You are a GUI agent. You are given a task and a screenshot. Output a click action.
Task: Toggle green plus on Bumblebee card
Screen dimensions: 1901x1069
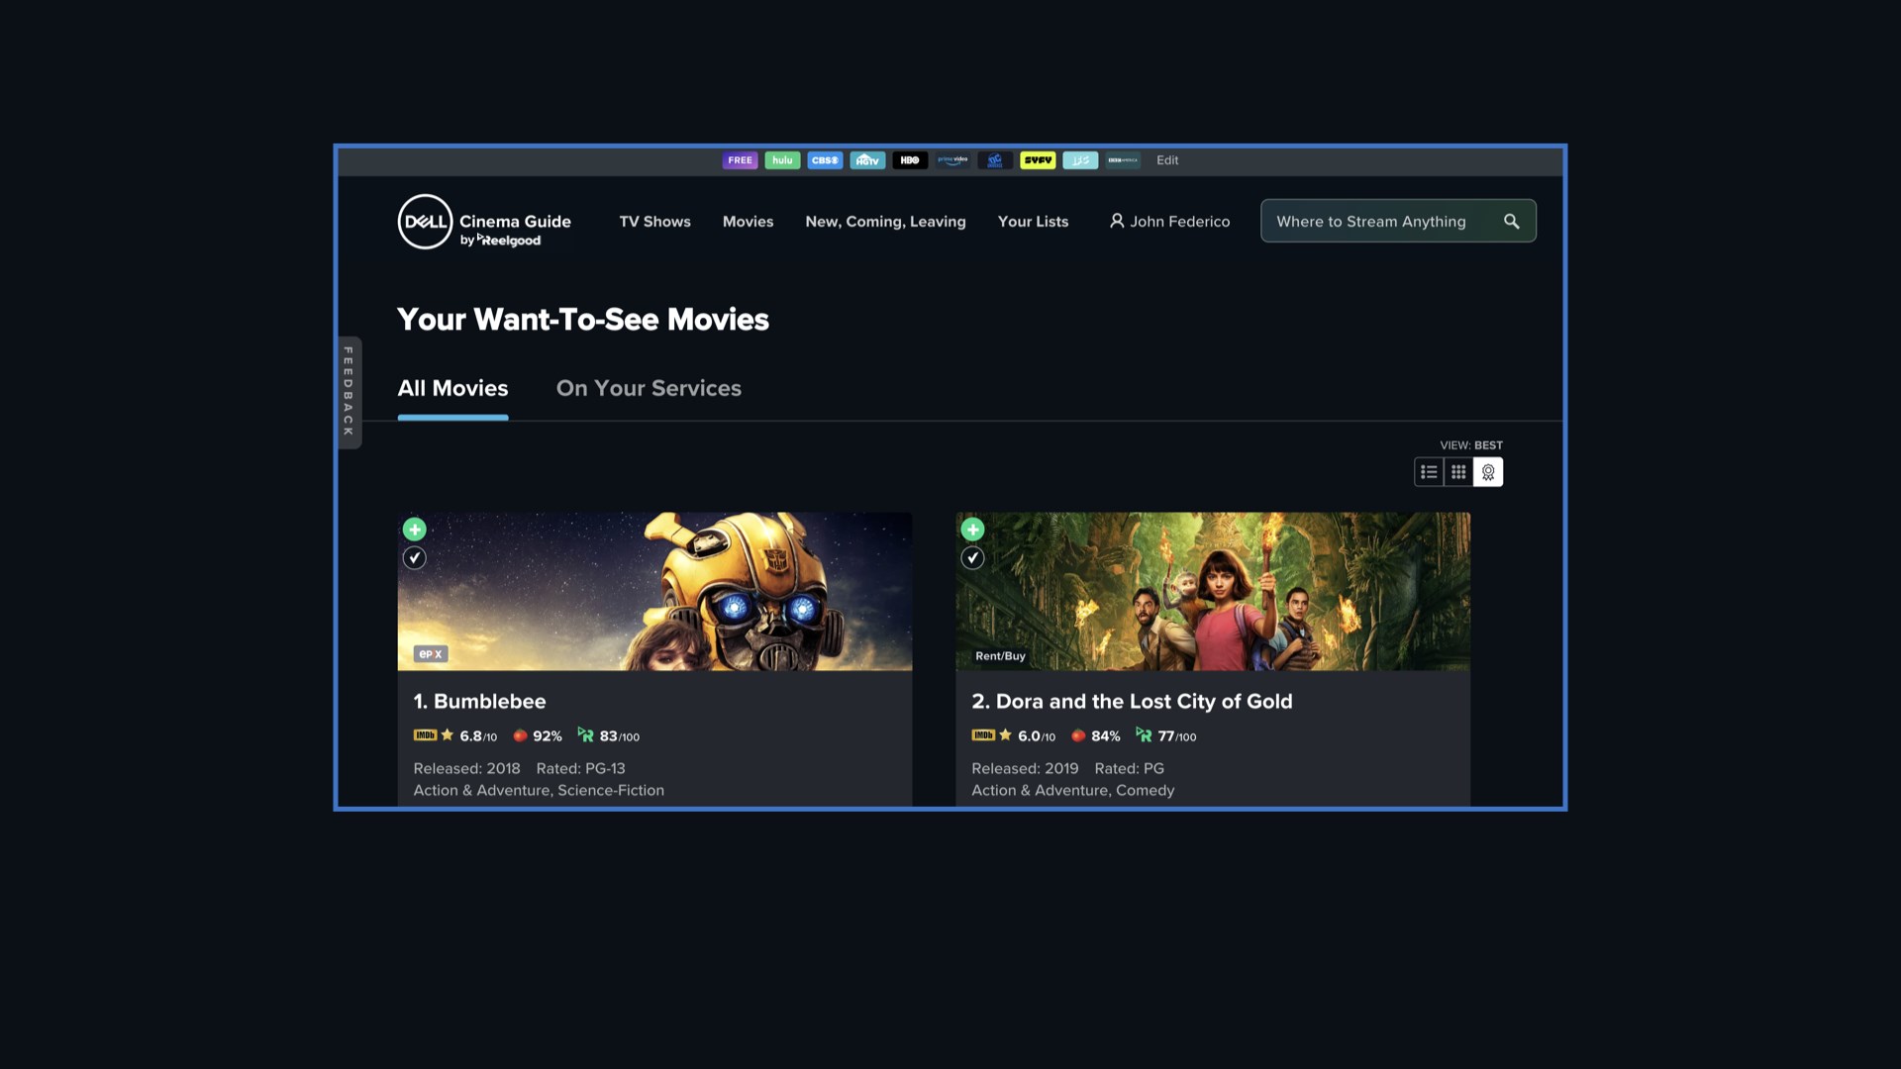(x=415, y=530)
